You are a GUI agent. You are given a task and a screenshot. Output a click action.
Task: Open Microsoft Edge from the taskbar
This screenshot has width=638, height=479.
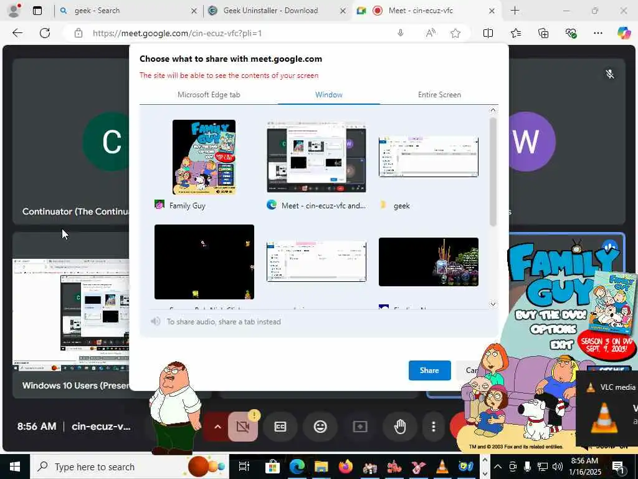297,467
